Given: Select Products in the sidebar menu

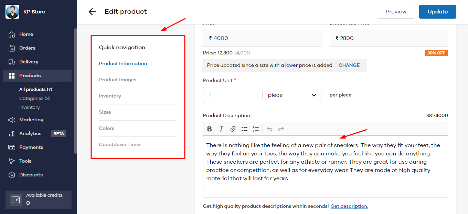Looking at the screenshot, I should coord(37,76).
